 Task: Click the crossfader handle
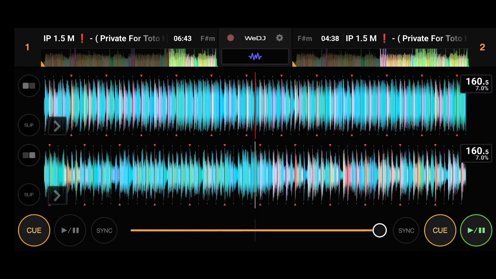[x=379, y=231]
